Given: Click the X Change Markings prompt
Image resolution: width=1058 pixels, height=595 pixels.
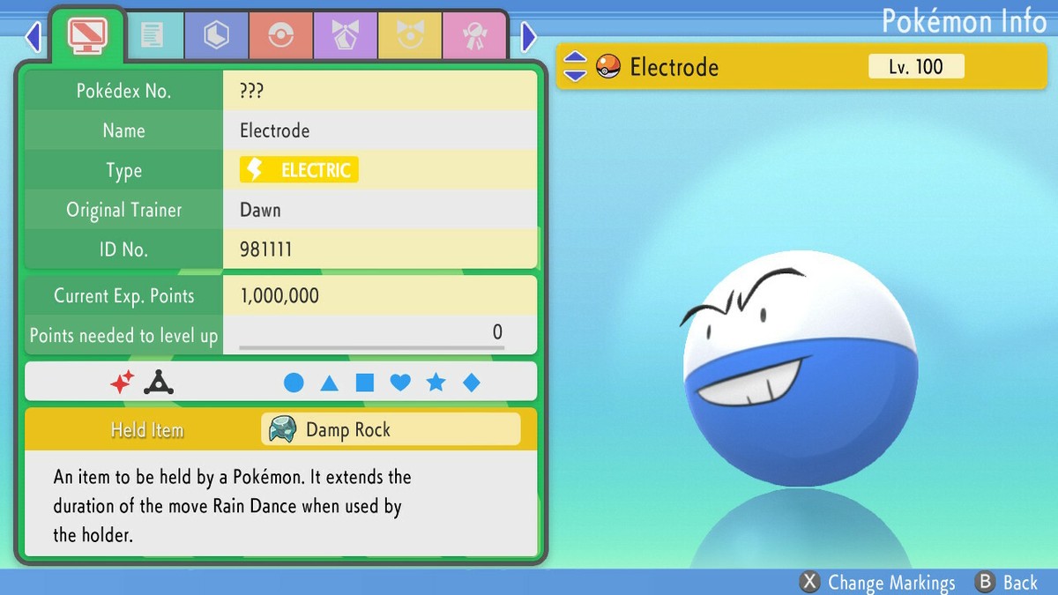Looking at the screenshot, I should 876,583.
